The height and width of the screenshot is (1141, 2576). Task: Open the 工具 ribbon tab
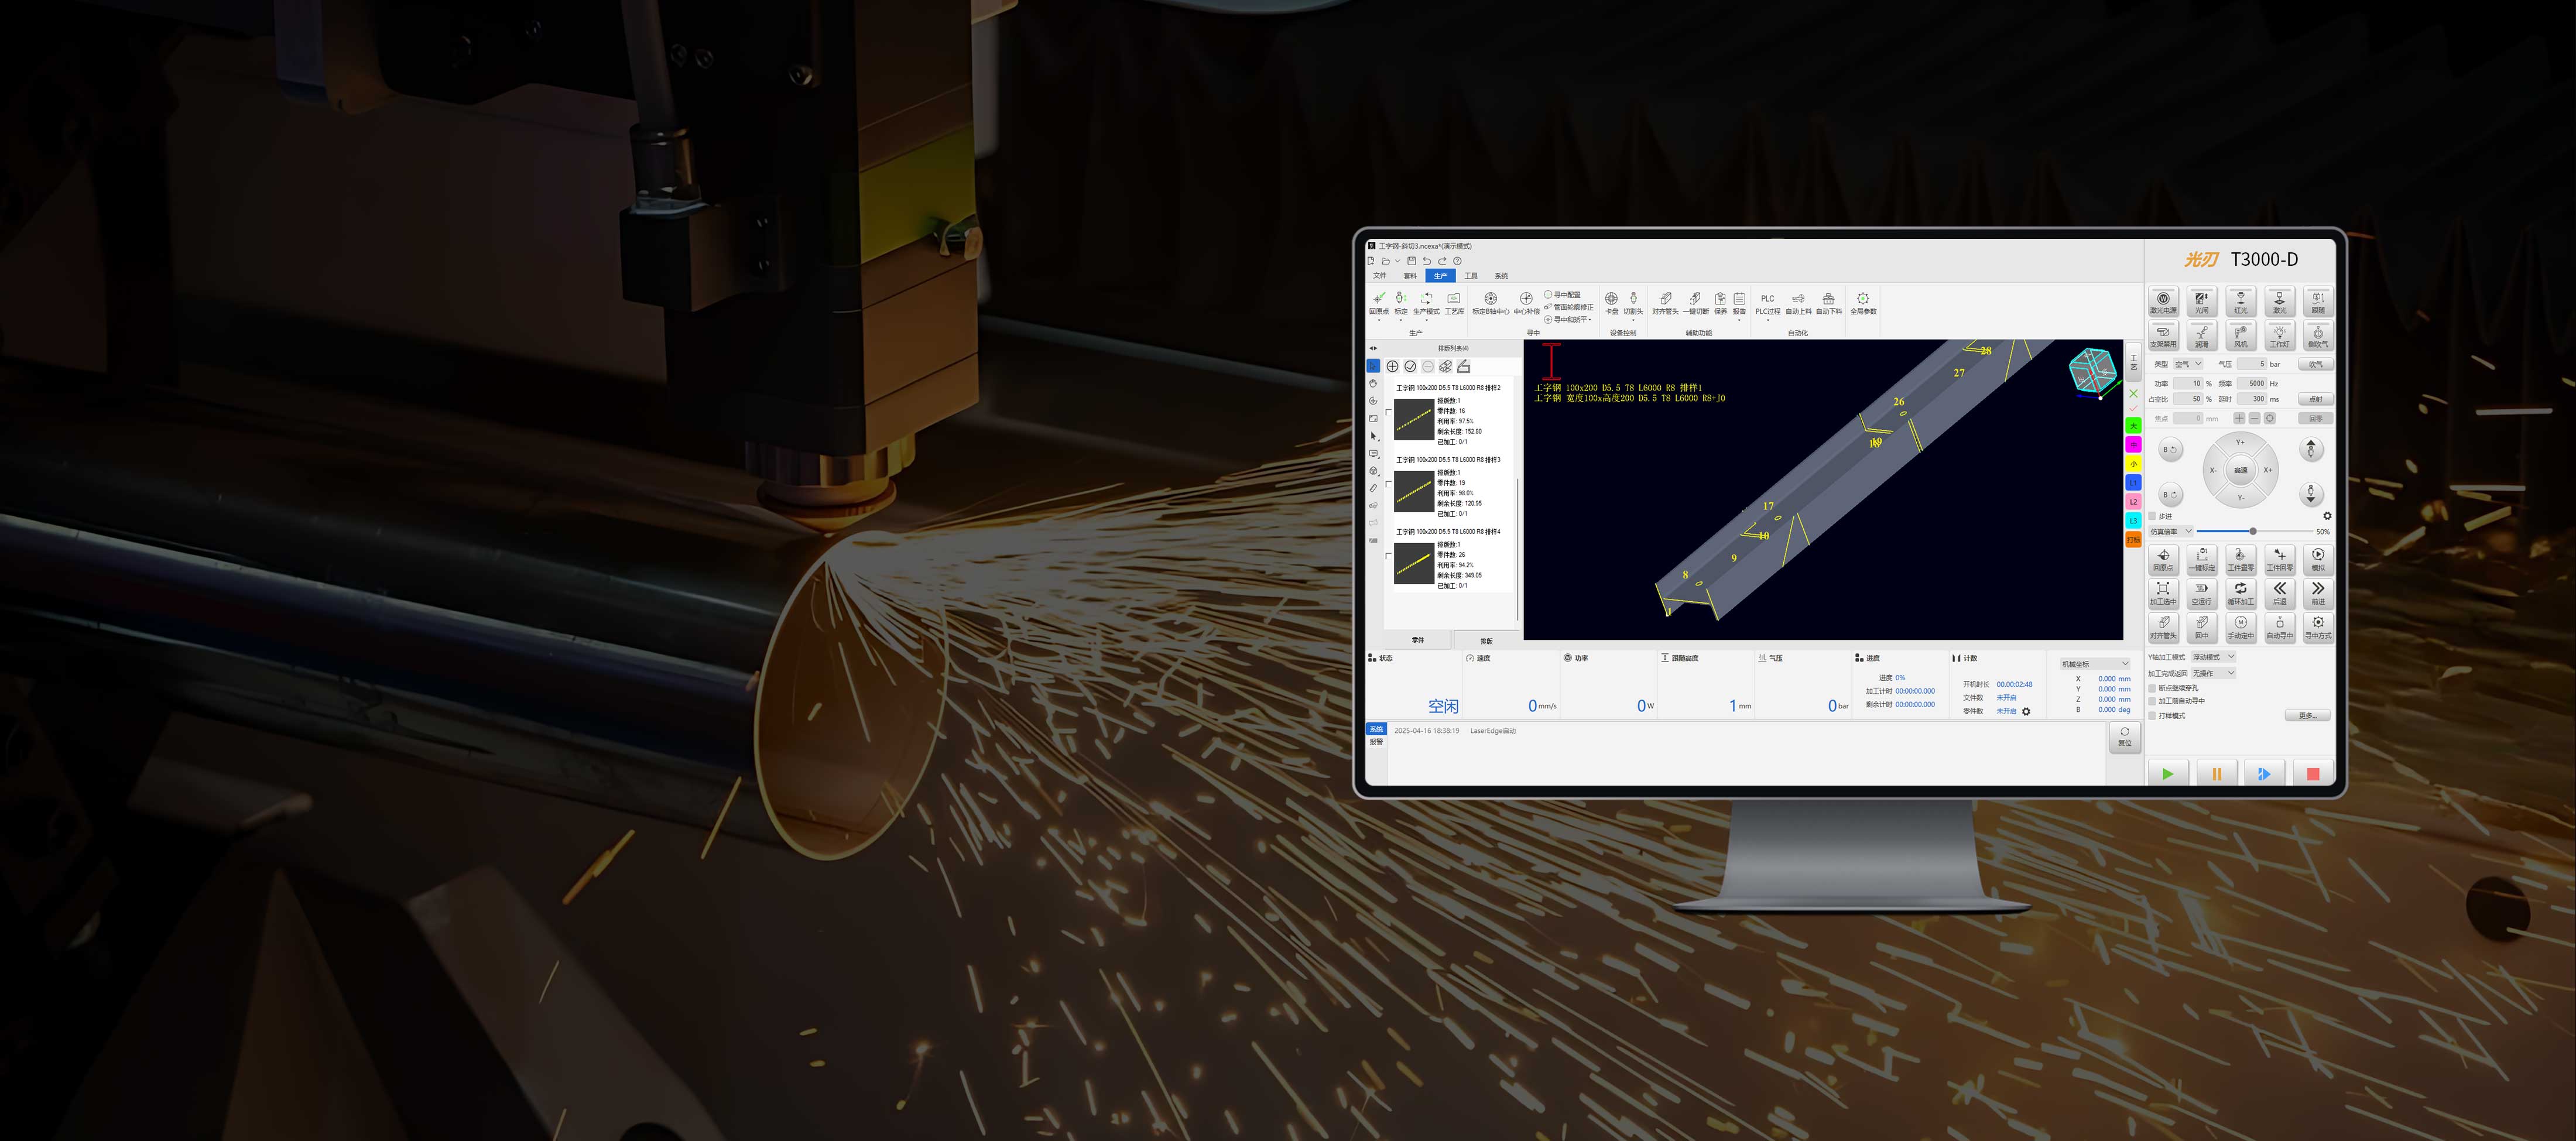coord(1470,276)
